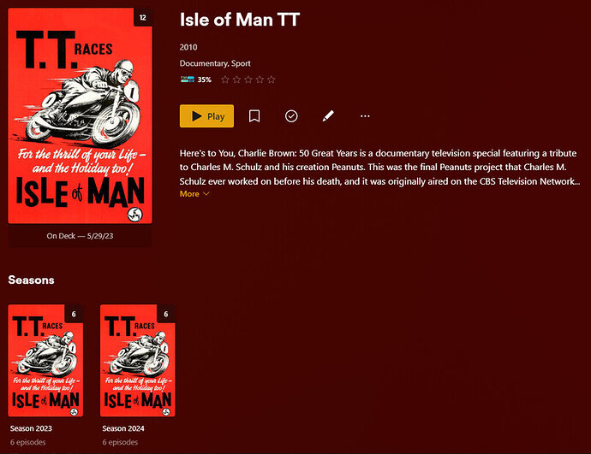Add show to watchlist with bookmark icon
Image resolution: width=591 pixels, height=454 pixels.
click(254, 115)
